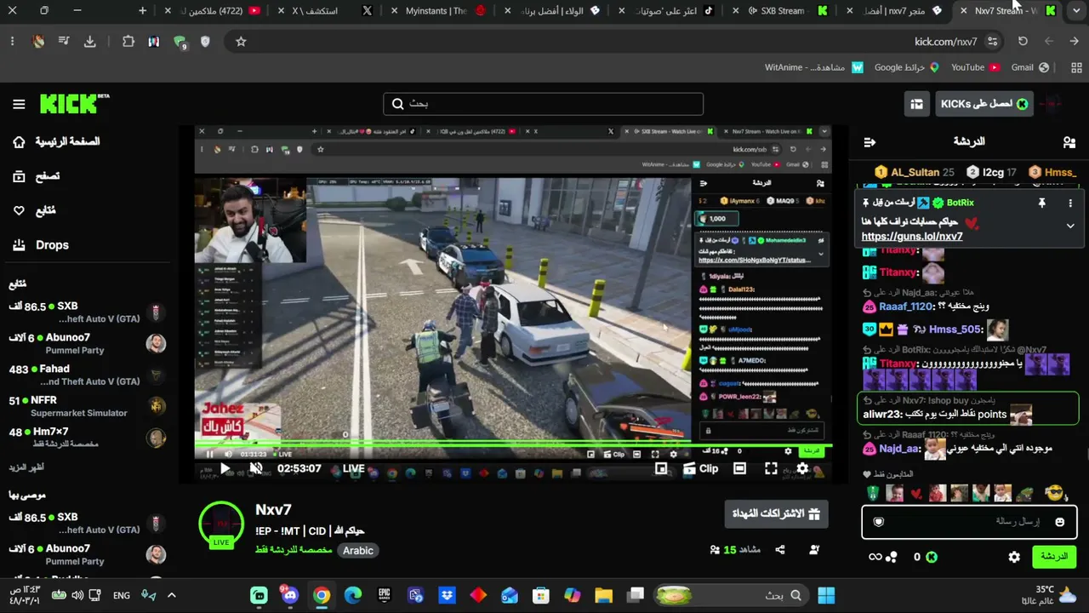The image size is (1089, 613).
Task: Open the green chat-only category link
Action: (294, 550)
